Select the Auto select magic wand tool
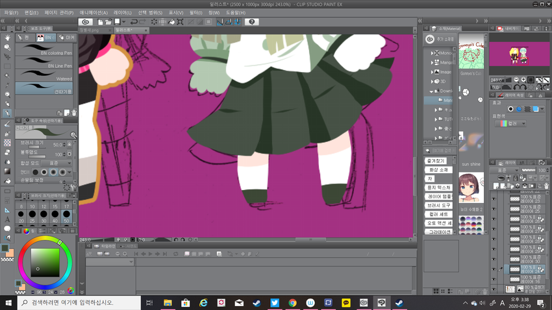The height and width of the screenshot is (310, 552). tap(7, 76)
